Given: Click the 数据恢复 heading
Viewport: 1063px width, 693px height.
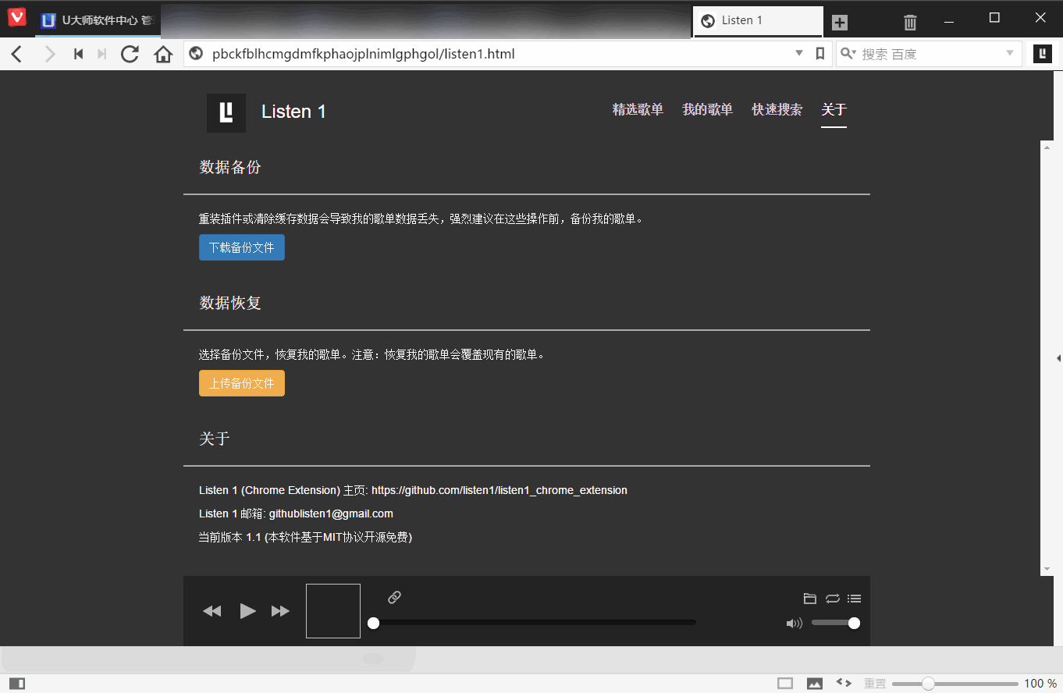Looking at the screenshot, I should click(x=230, y=303).
